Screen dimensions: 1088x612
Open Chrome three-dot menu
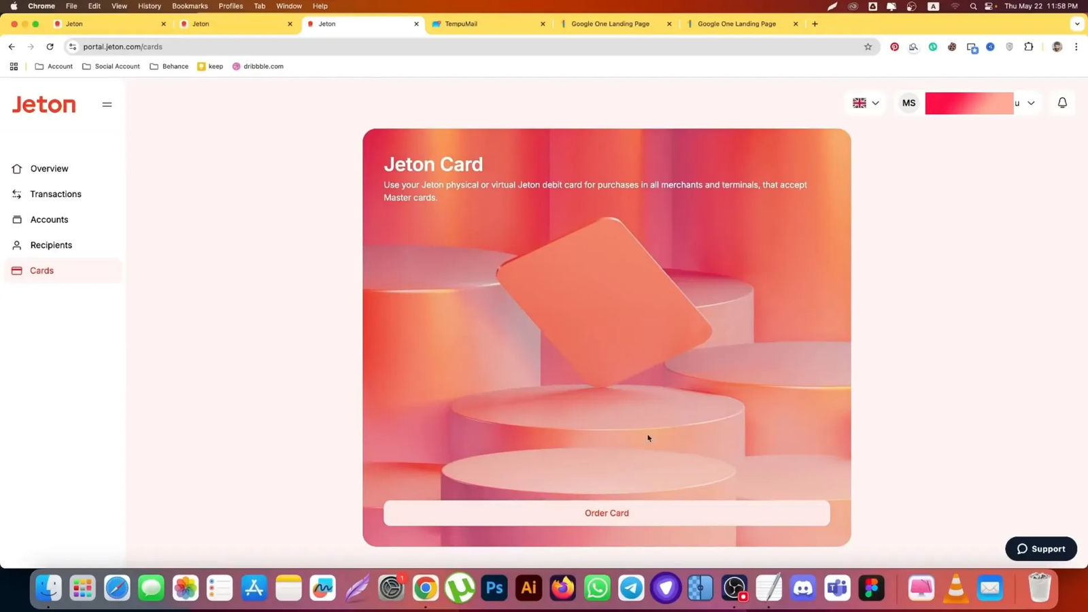click(x=1076, y=47)
